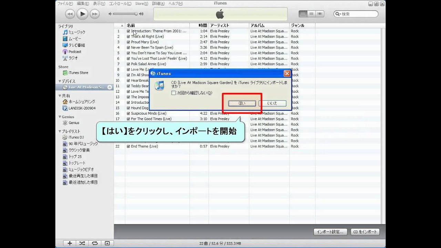This screenshot has width=441, height=248.
Task: Click the add playlist plus button
Action: tap(70, 243)
